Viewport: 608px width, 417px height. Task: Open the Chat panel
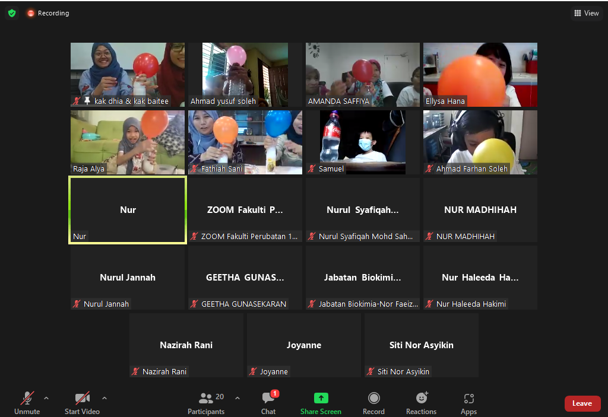pyautogui.click(x=268, y=403)
